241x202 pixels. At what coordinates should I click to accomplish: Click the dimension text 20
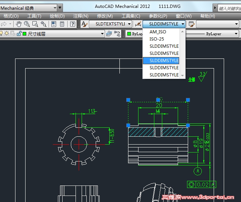pyautogui.click(x=159, y=105)
